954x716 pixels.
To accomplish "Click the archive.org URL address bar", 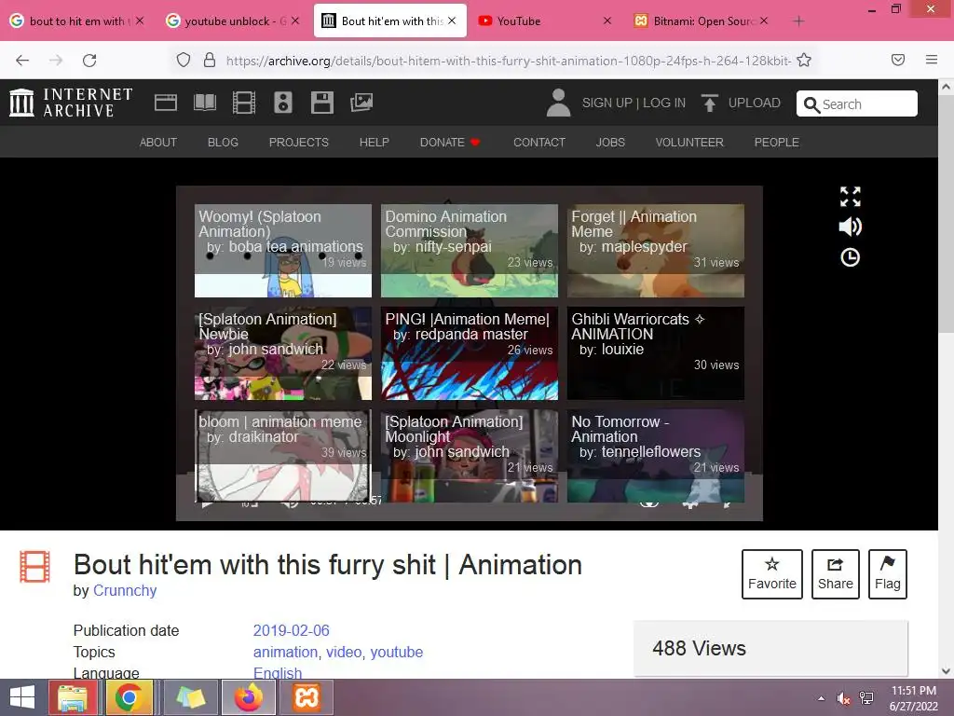I will coord(509,61).
